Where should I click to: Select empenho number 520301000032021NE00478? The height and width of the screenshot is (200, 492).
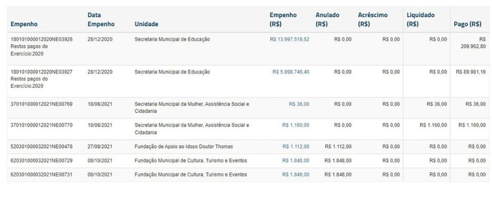[41, 147]
